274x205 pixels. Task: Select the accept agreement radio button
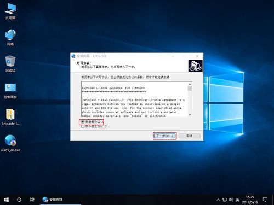coord(83,122)
